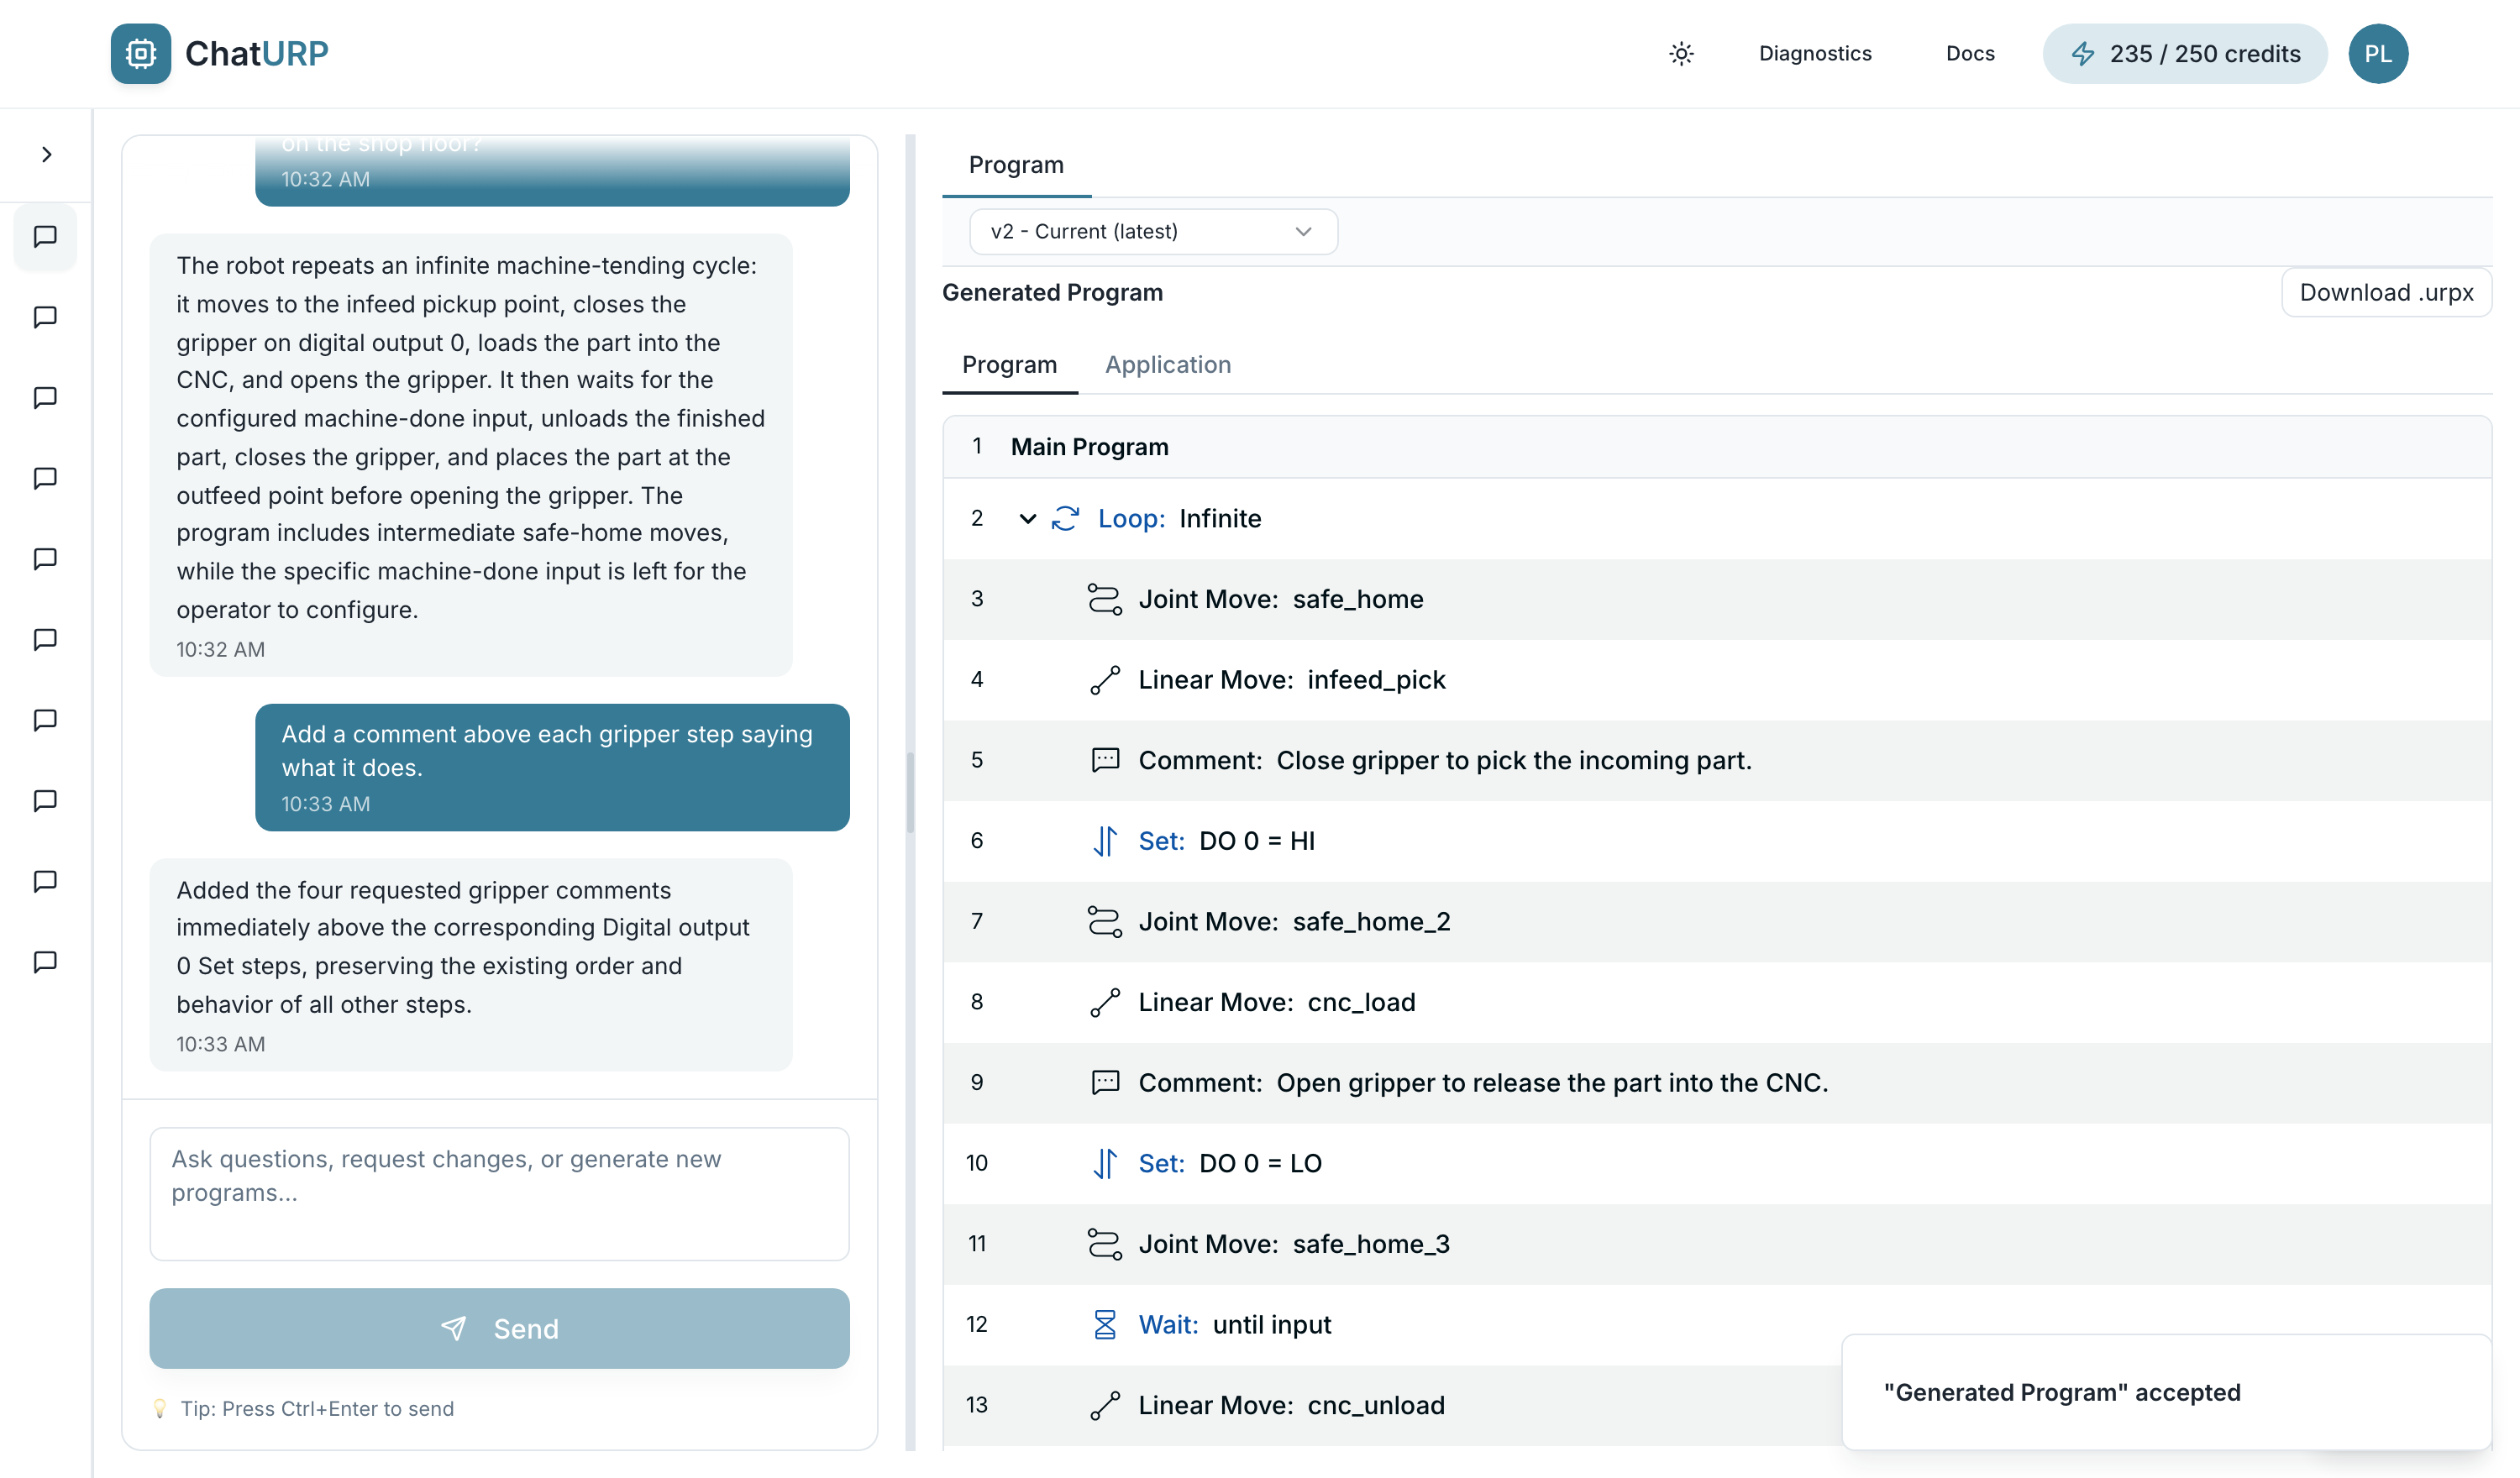This screenshot has width=2520, height=1478.
Task: Select the Joint Move: safe_home_3 step text
Action: click(1294, 1244)
